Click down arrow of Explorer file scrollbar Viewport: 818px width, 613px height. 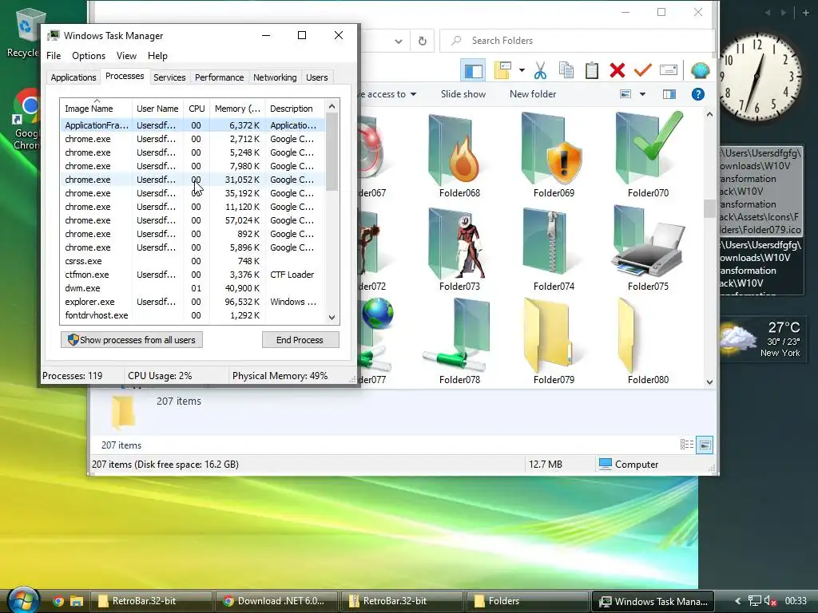(709, 382)
